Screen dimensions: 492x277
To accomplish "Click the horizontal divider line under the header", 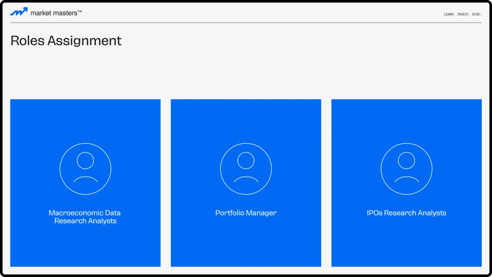I will pyautogui.click(x=246, y=23).
